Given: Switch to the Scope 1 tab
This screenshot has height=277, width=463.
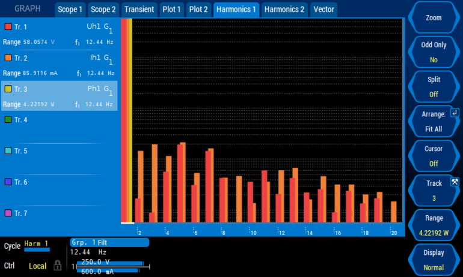Looking at the screenshot, I should click(70, 10).
